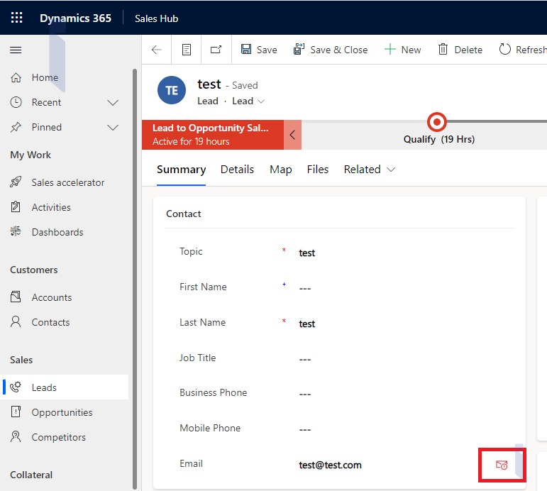The width and height of the screenshot is (547, 491).
Task: Click the Dynamics 365 title link
Action: [75, 18]
